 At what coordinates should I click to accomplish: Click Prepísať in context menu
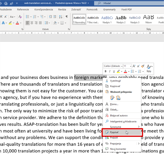point(122,132)
